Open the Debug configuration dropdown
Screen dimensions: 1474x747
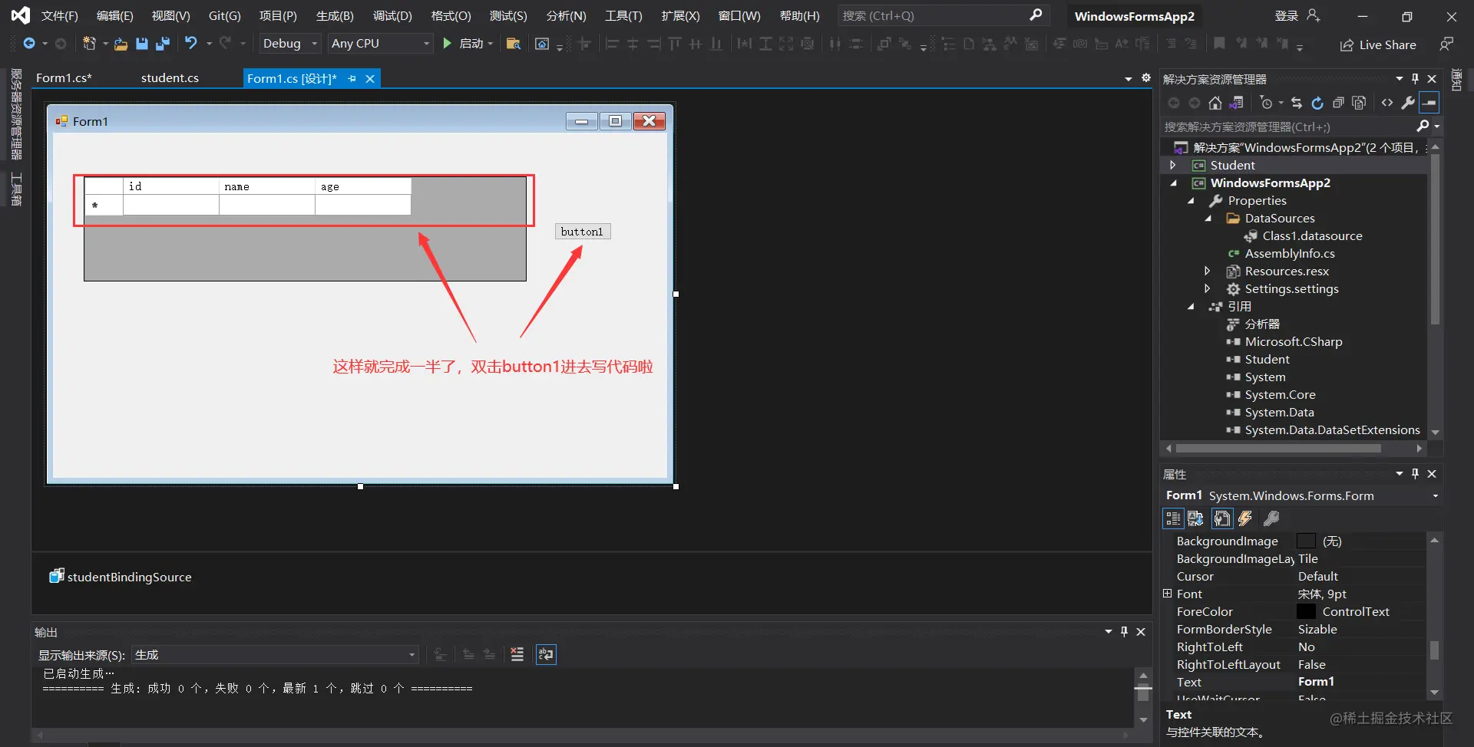(x=290, y=44)
